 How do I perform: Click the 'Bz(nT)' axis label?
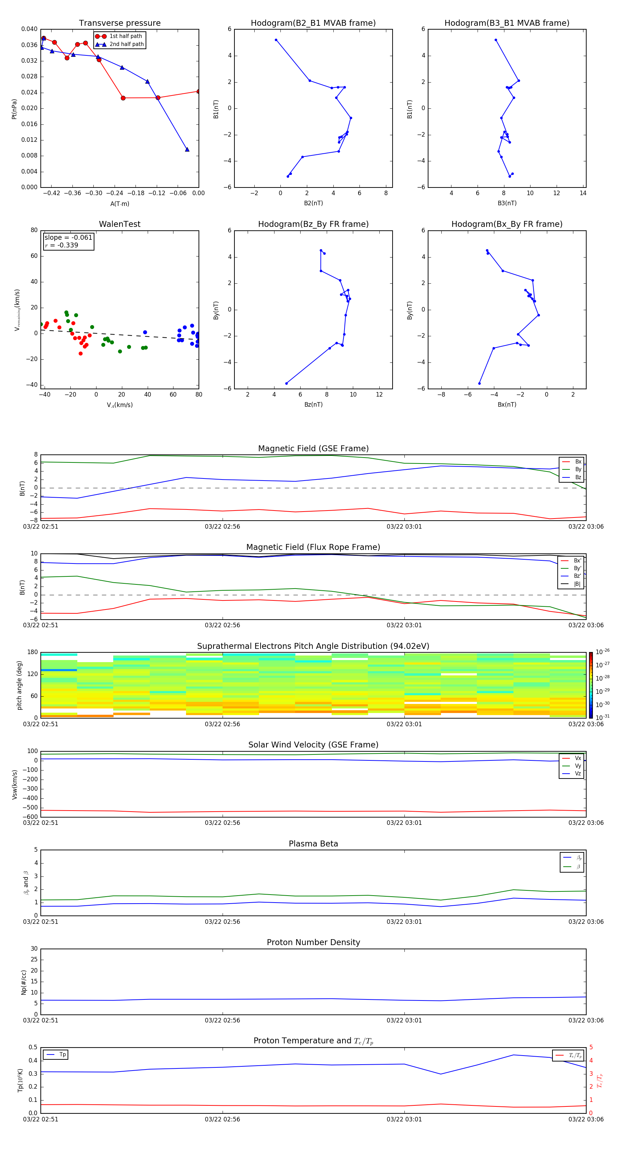(313, 405)
